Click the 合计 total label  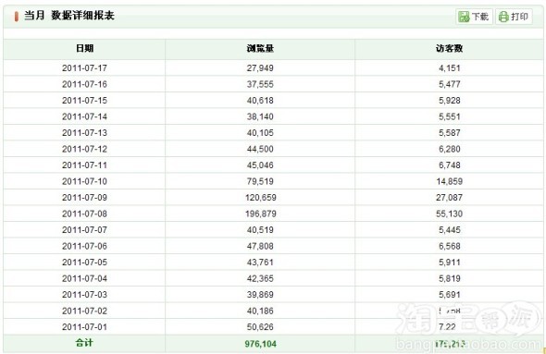(84, 343)
